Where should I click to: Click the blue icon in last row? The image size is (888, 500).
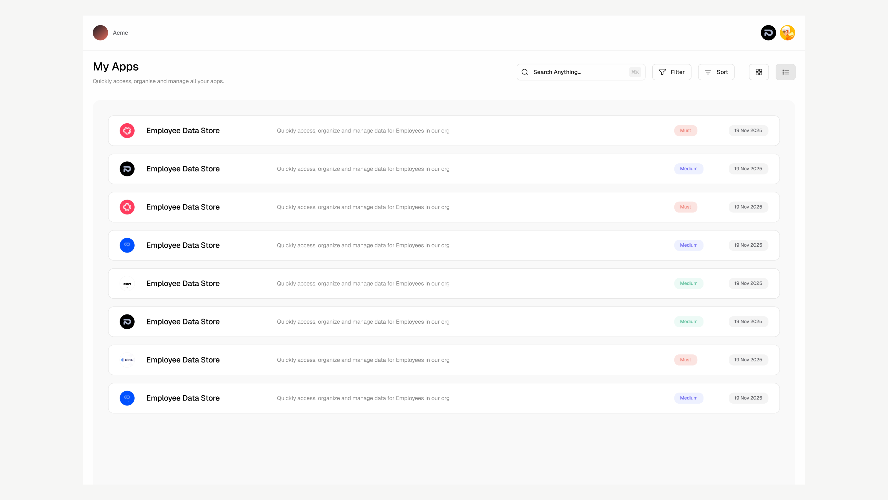(127, 398)
